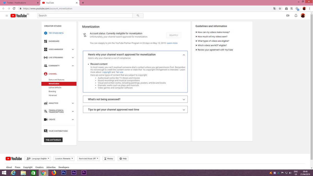
Task: Expand "Tips to get your channel approved" panel
Action: click(x=135, y=110)
